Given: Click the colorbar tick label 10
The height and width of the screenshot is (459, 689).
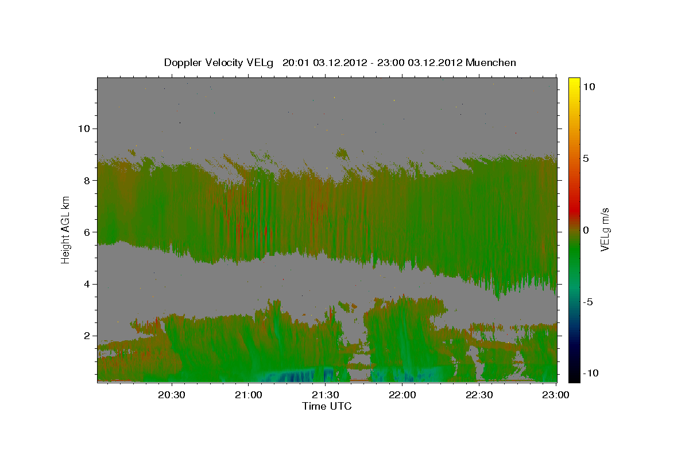Looking at the screenshot, I should coord(589,87).
